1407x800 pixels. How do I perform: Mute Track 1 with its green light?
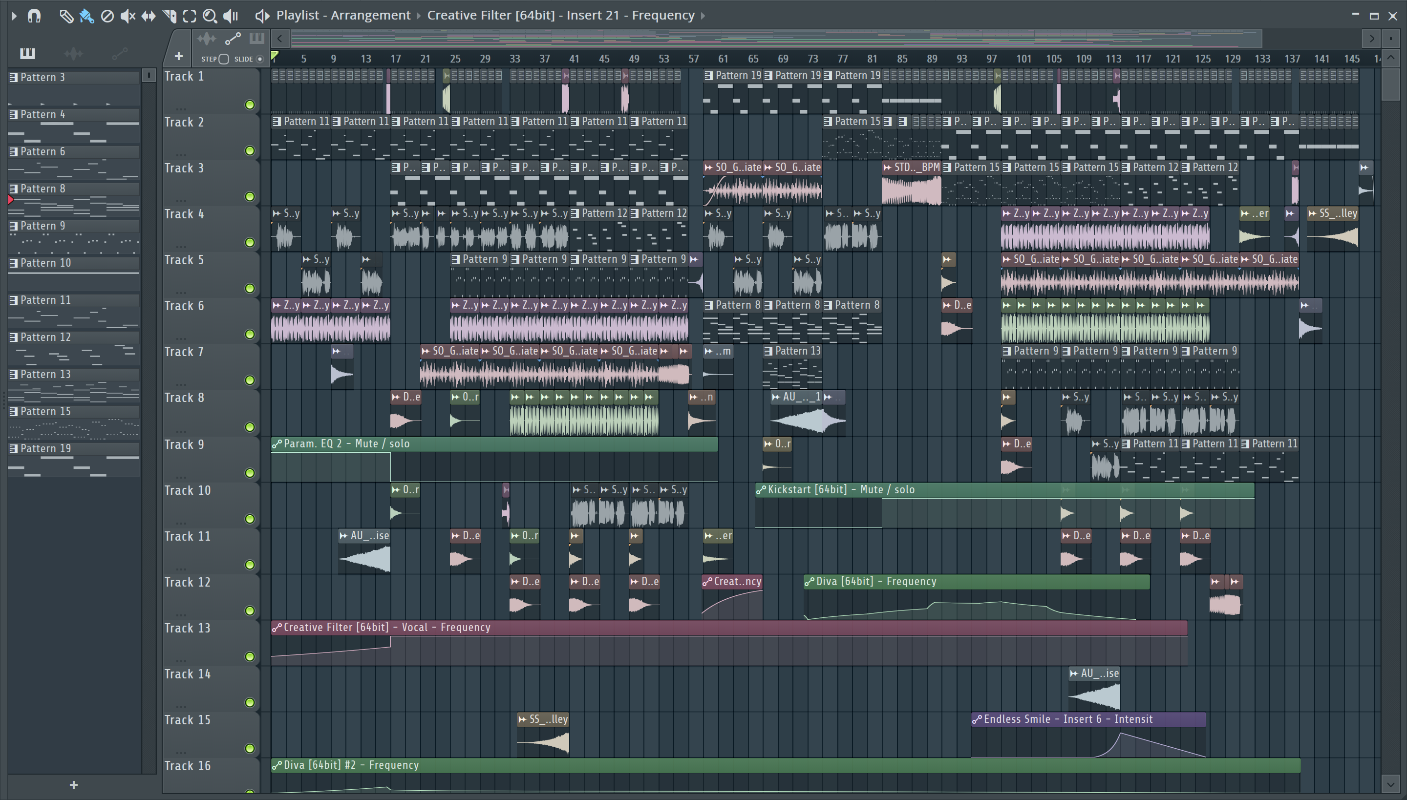pyautogui.click(x=250, y=105)
